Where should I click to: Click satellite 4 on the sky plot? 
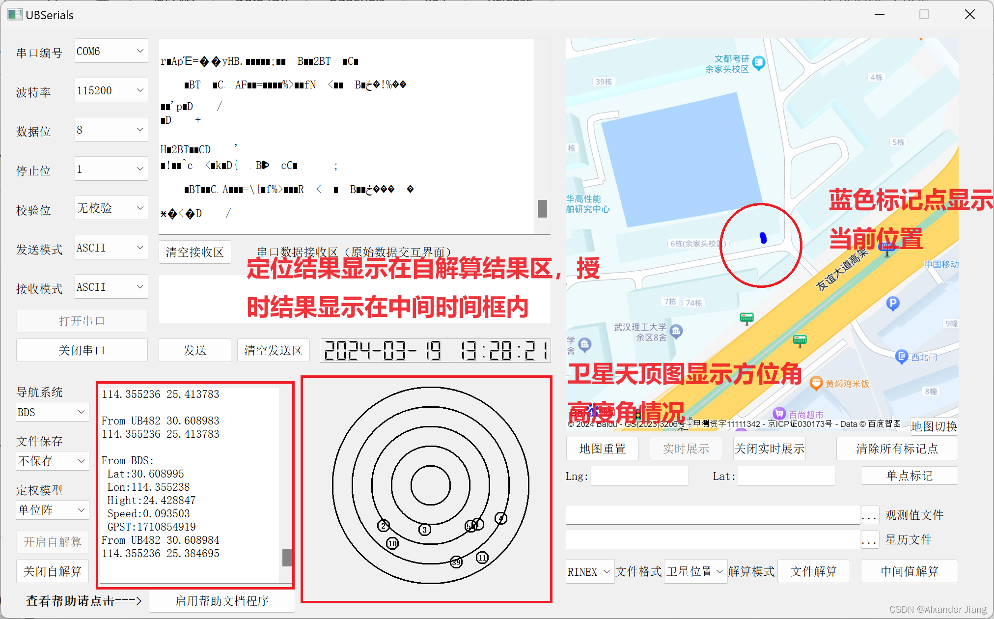501,518
